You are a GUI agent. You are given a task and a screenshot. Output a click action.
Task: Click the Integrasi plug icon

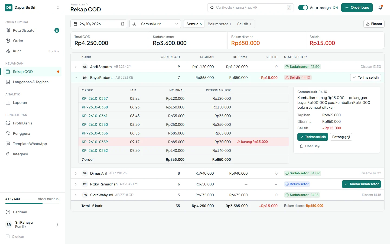pos(8,154)
